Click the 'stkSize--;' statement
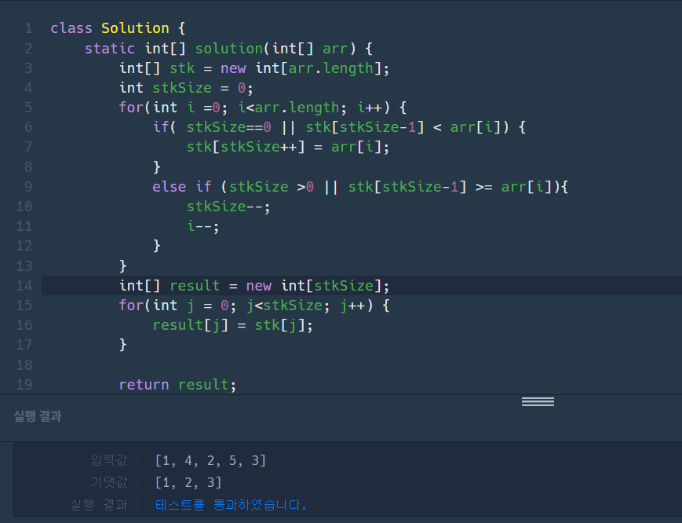The height and width of the screenshot is (523, 682). 228,207
